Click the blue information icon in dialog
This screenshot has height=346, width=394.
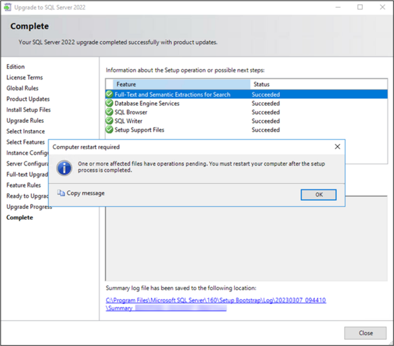point(64,167)
